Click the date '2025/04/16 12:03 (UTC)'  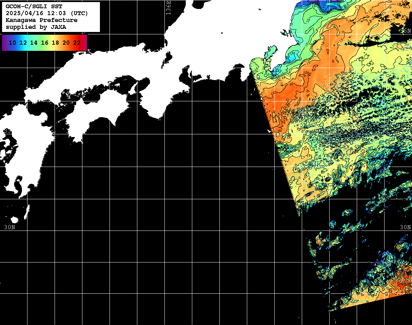pyautogui.click(x=47, y=13)
